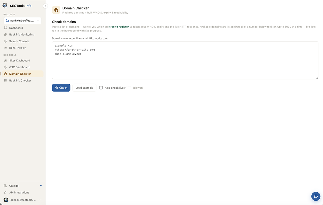This screenshot has height=205, width=323.
Task: Click the SEO TOOLS section label
Action: click(x=10, y=55)
